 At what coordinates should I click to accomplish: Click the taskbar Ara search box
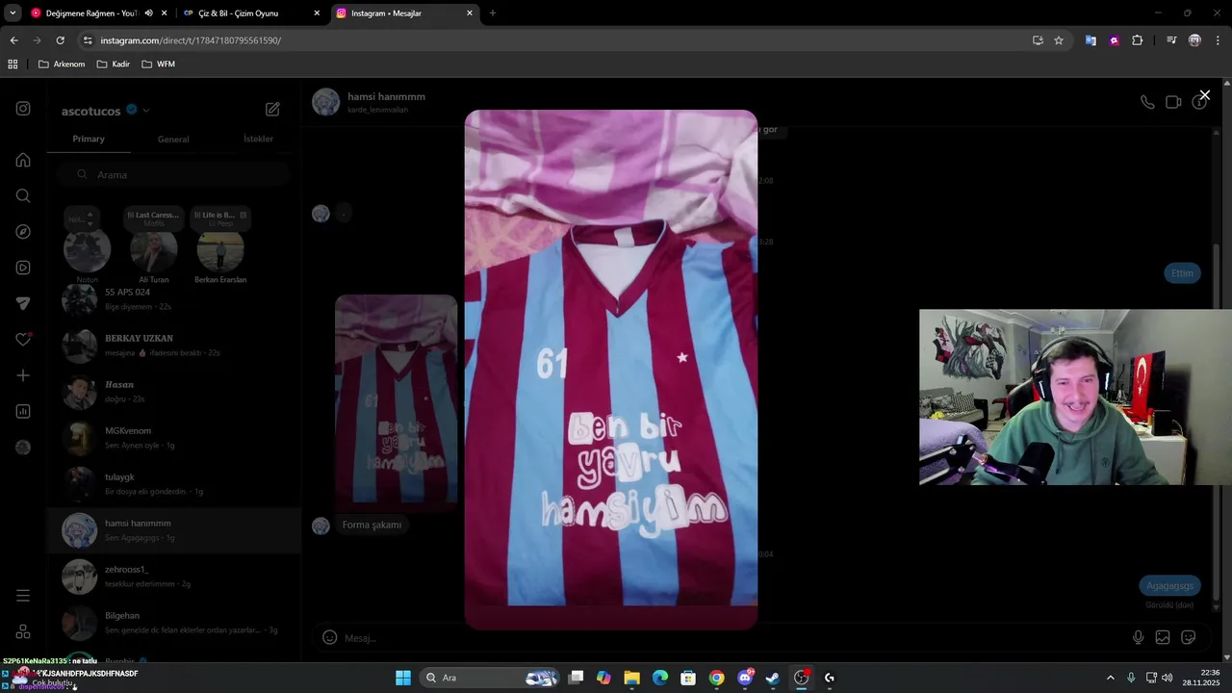(491, 678)
